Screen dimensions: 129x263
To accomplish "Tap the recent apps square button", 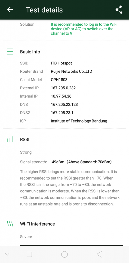I will point(29,255).
